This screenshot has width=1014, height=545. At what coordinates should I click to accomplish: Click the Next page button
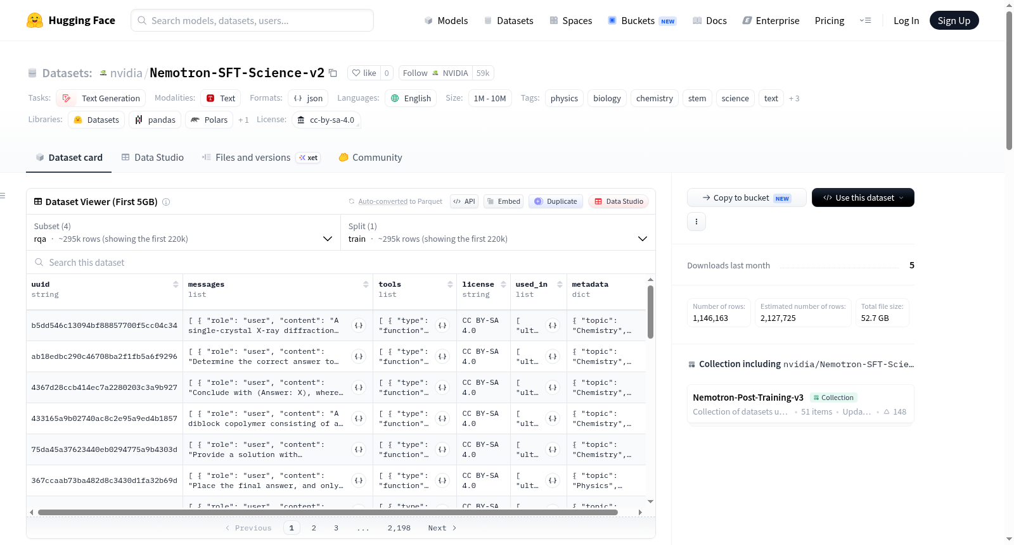tap(442, 528)
